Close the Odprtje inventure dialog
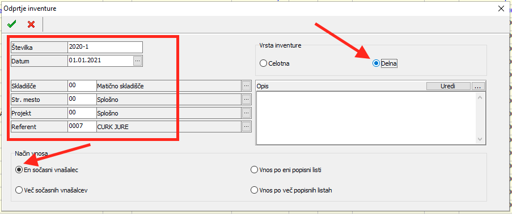This screenshot has height=214, width=512. pyautogui.click(x=501, y=9)
